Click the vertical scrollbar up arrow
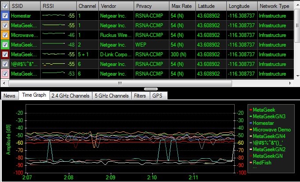The image size is (300, 182). tap(297, 5)
